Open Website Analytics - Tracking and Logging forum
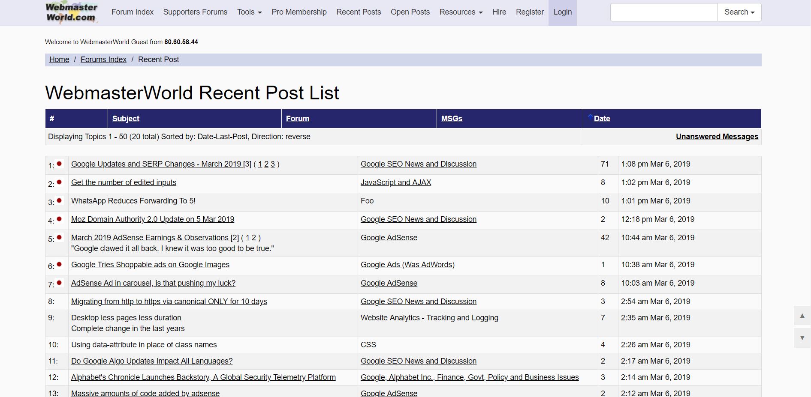The image size is (811, 397). [429, 318]
